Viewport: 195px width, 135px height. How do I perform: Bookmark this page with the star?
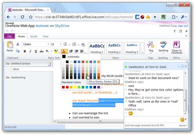31,17
